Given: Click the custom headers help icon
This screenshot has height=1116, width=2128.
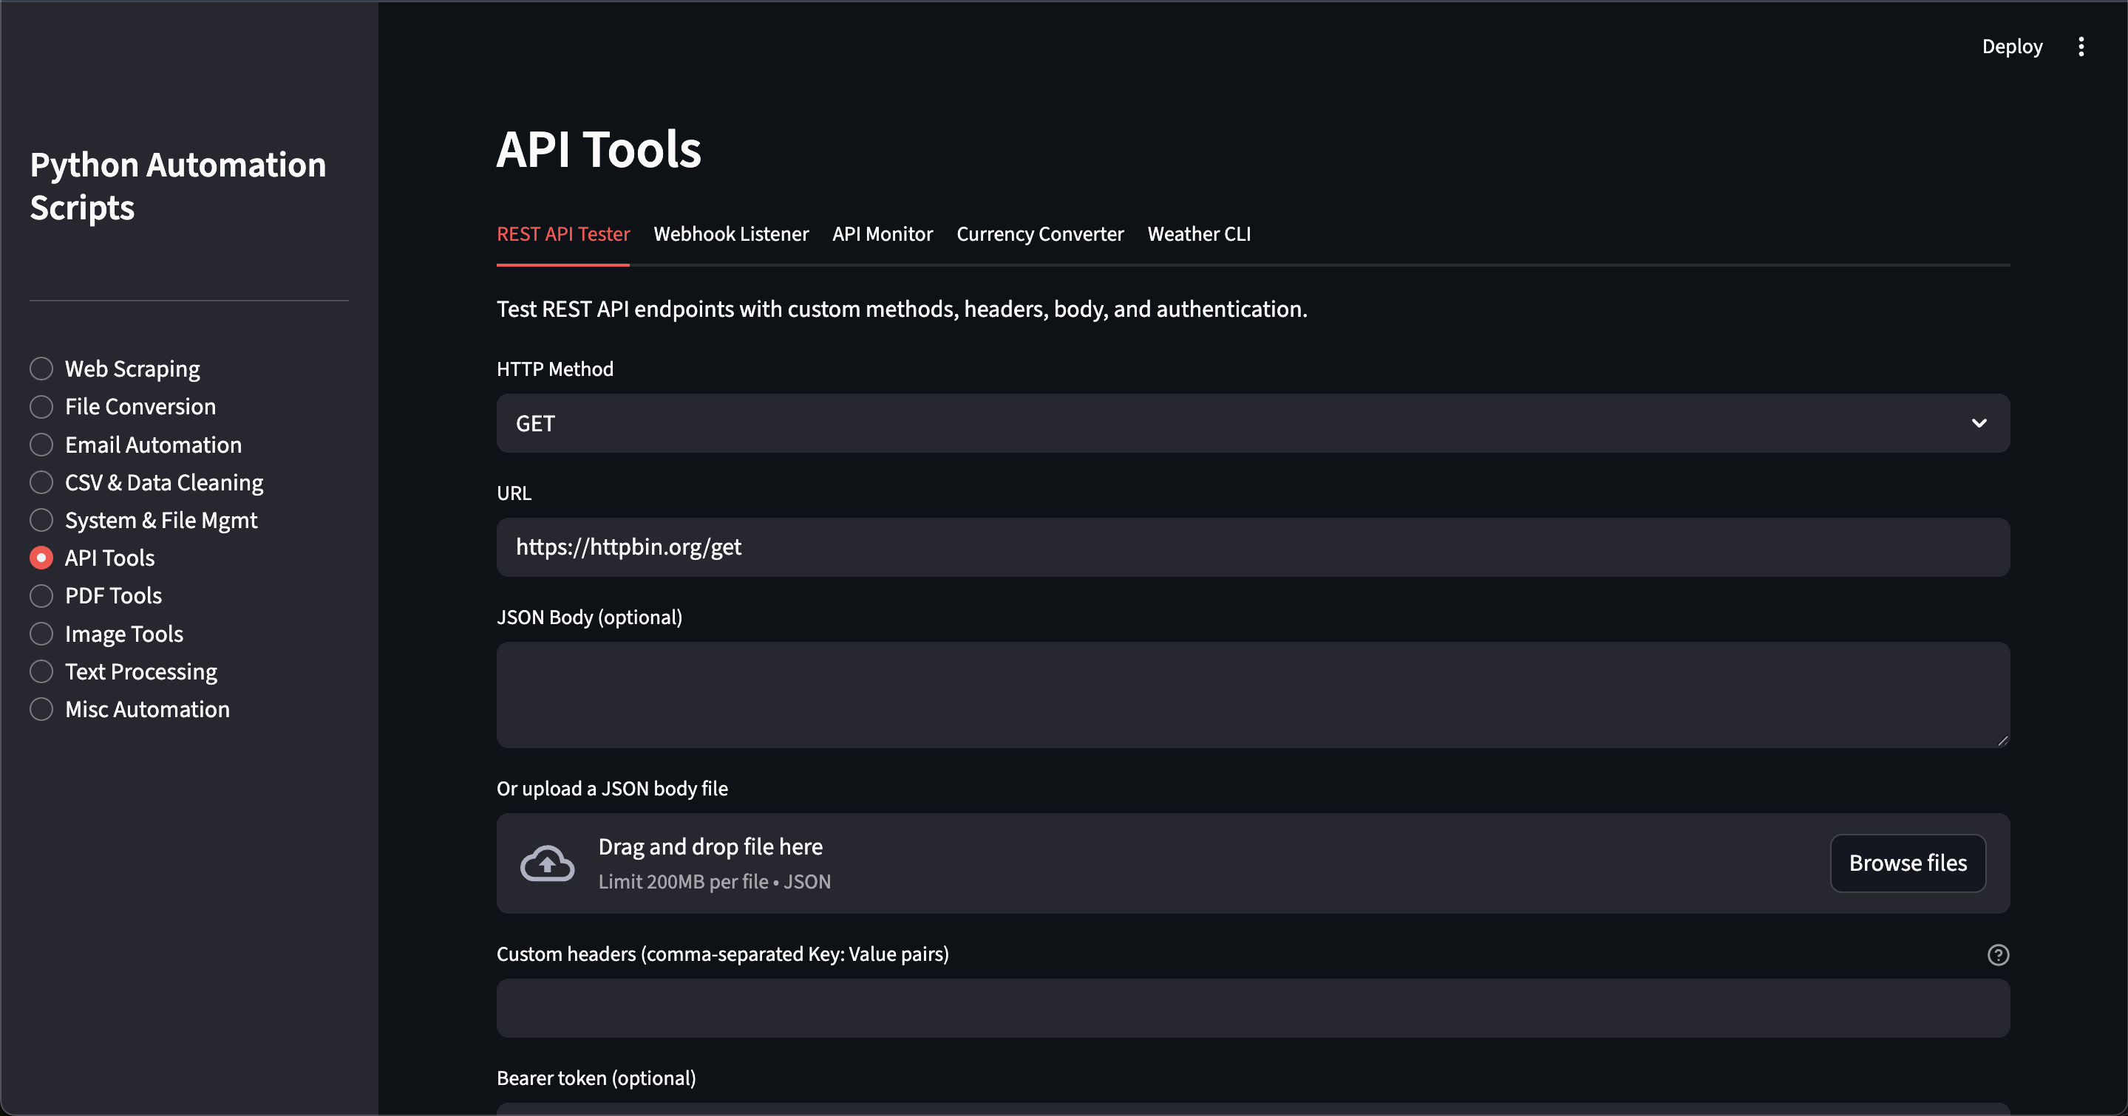Looking at the screenshot, I should (x=1997, y=954).
